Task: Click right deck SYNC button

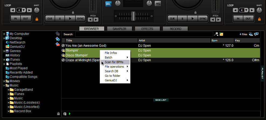Action: (203, 19)
